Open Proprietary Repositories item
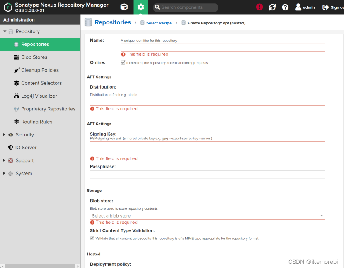Screen dimensions: 344x268 (x=40, y=109)
